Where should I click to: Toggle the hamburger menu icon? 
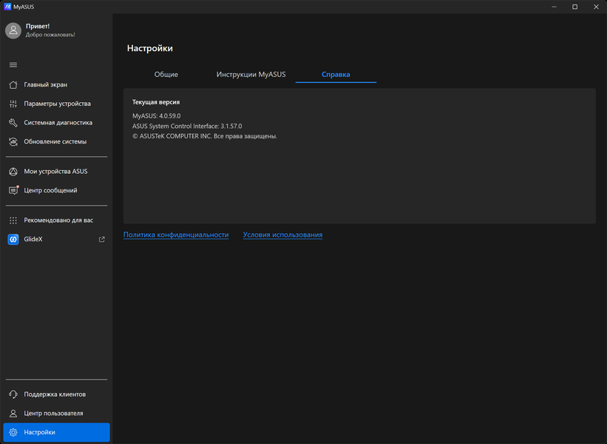click(x=13, y=64)
